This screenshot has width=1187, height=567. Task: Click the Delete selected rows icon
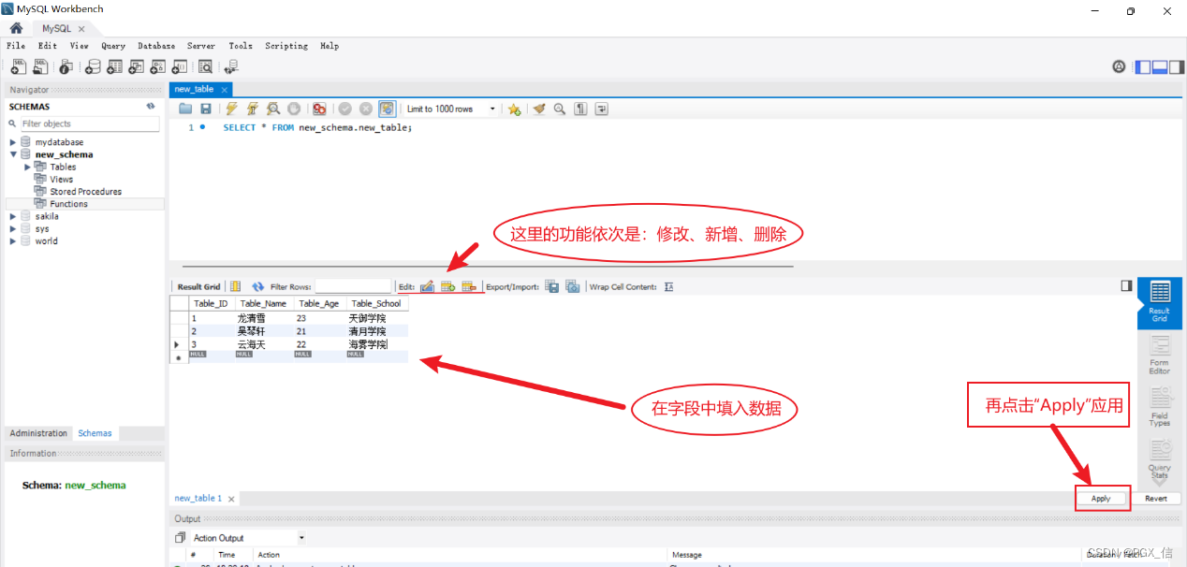coord(469,286)
